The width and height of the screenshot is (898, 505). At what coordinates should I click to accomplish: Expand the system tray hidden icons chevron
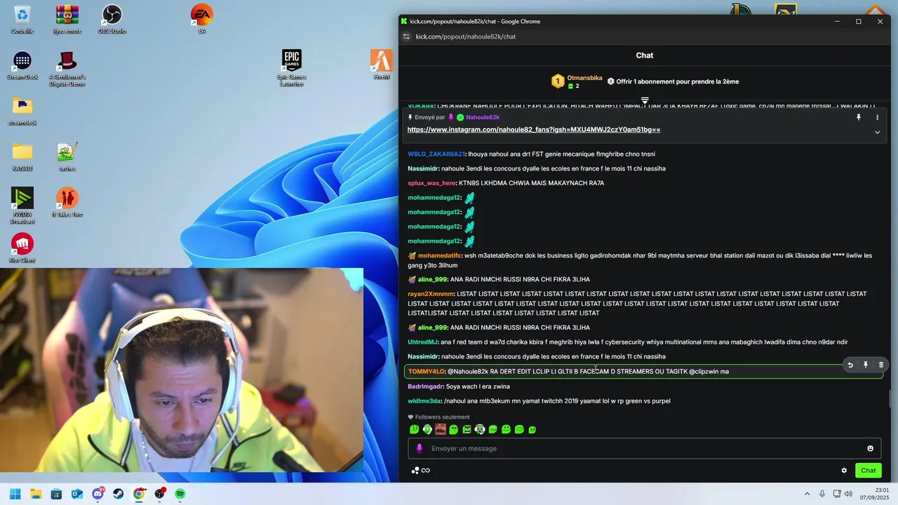click(807, 494)
